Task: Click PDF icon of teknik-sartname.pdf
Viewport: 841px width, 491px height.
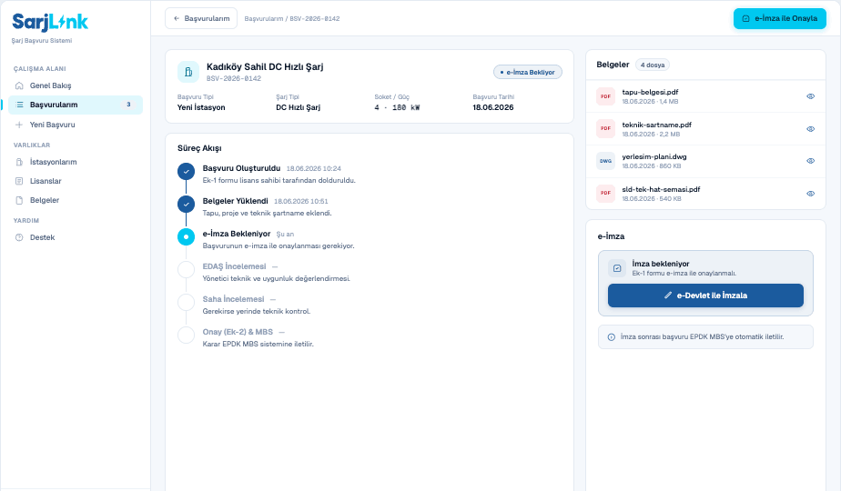Action: pyautogui.click(x=605, y=128)
